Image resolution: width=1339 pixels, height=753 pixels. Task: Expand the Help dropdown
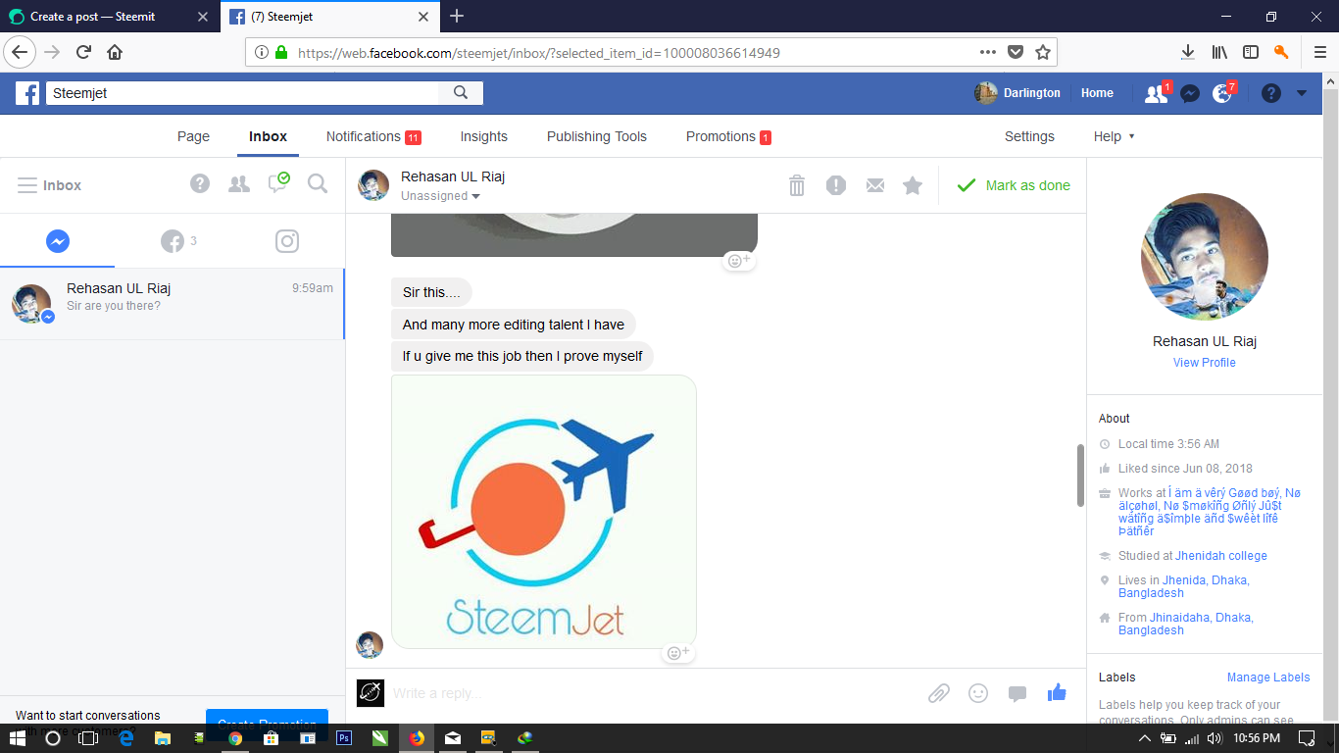[1115, 136]
